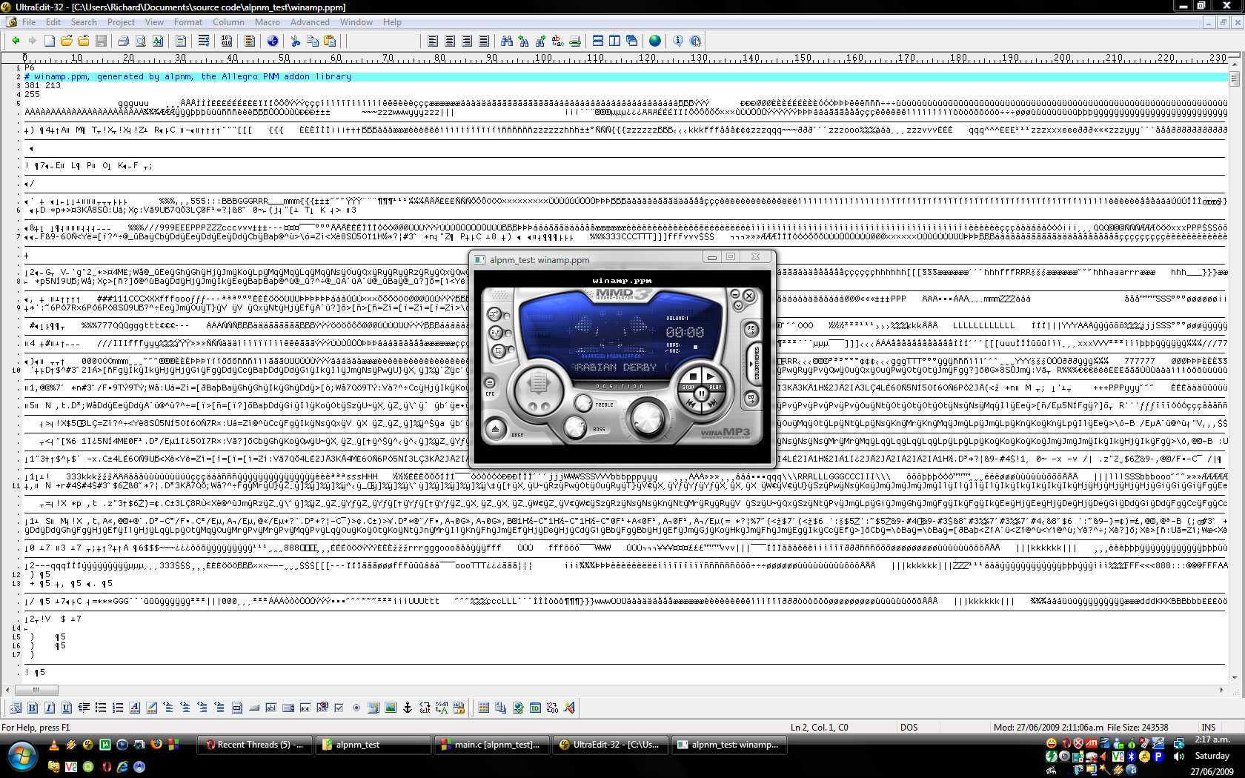Click the Help info toolbar icon
Viewport: 1245px width, 778px height.
point(678,41)
